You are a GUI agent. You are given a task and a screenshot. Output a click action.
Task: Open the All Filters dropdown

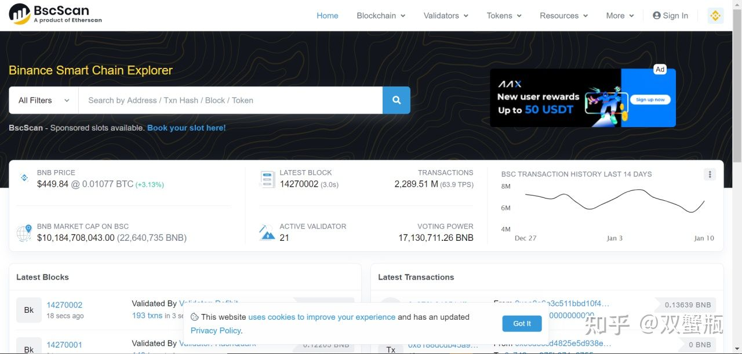43,100
